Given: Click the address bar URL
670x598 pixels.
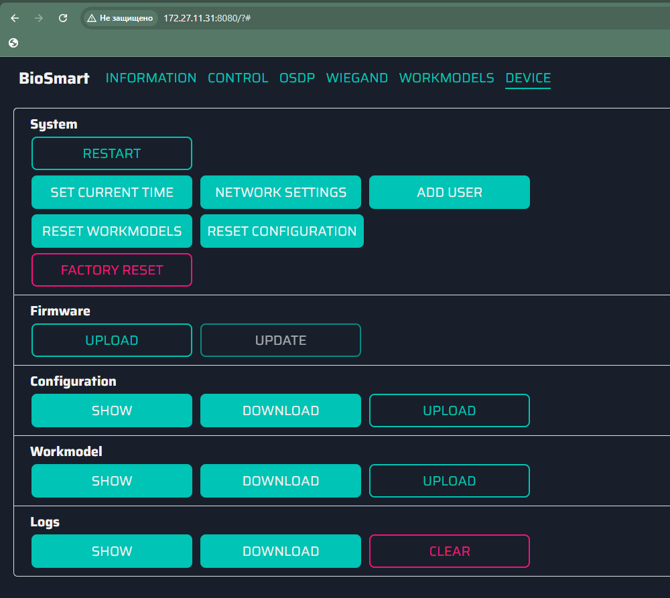Looking at the screenshot, I should pos(207,18).
